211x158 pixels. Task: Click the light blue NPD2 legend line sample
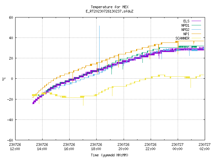[196, 30]
